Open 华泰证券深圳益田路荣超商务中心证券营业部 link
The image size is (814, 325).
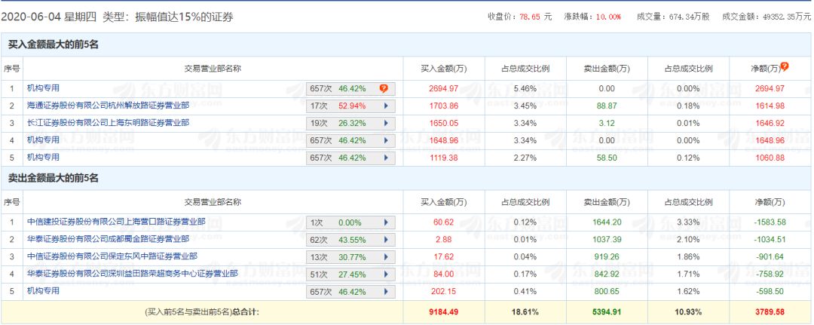pos(133,273)
